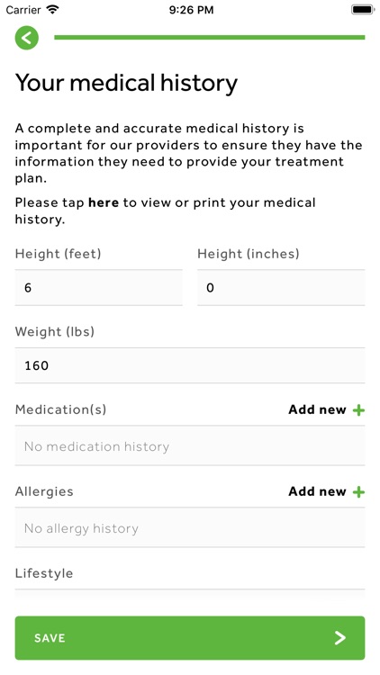The height and width of the screenshot is (675, 380).
Task: Select the Height (feet) input field
Action: [x=99, y=288]
